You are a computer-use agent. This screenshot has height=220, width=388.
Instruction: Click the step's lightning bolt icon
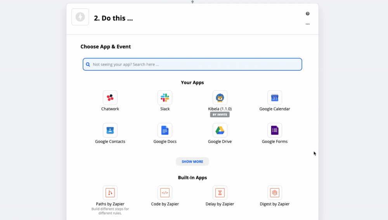[x=80, y=17]
